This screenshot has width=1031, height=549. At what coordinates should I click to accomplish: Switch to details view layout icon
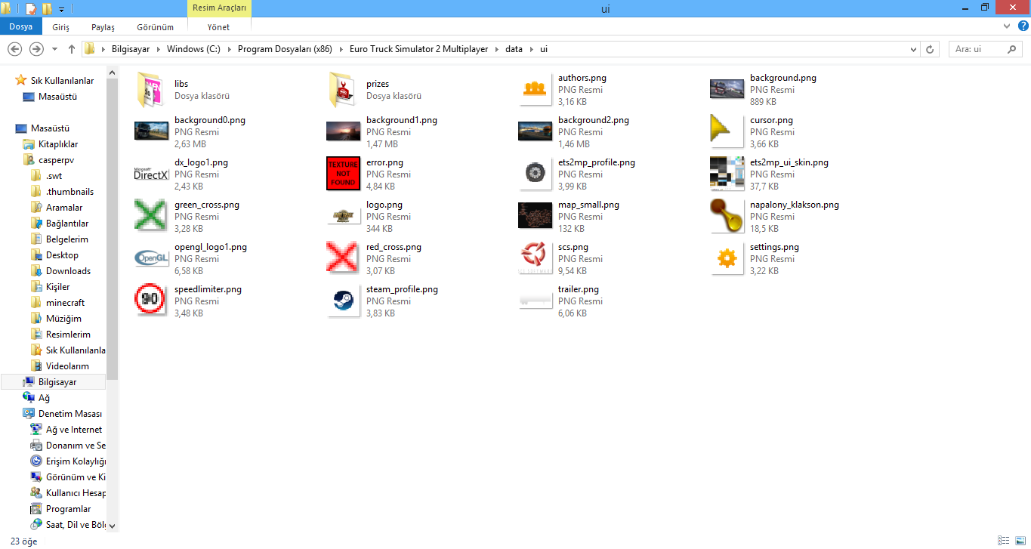pyautogui.click(x=1002, y=541)
